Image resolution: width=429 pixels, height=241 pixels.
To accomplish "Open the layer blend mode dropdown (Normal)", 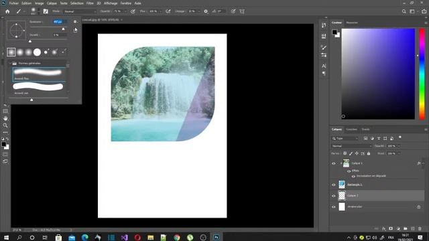I will 351,146.
